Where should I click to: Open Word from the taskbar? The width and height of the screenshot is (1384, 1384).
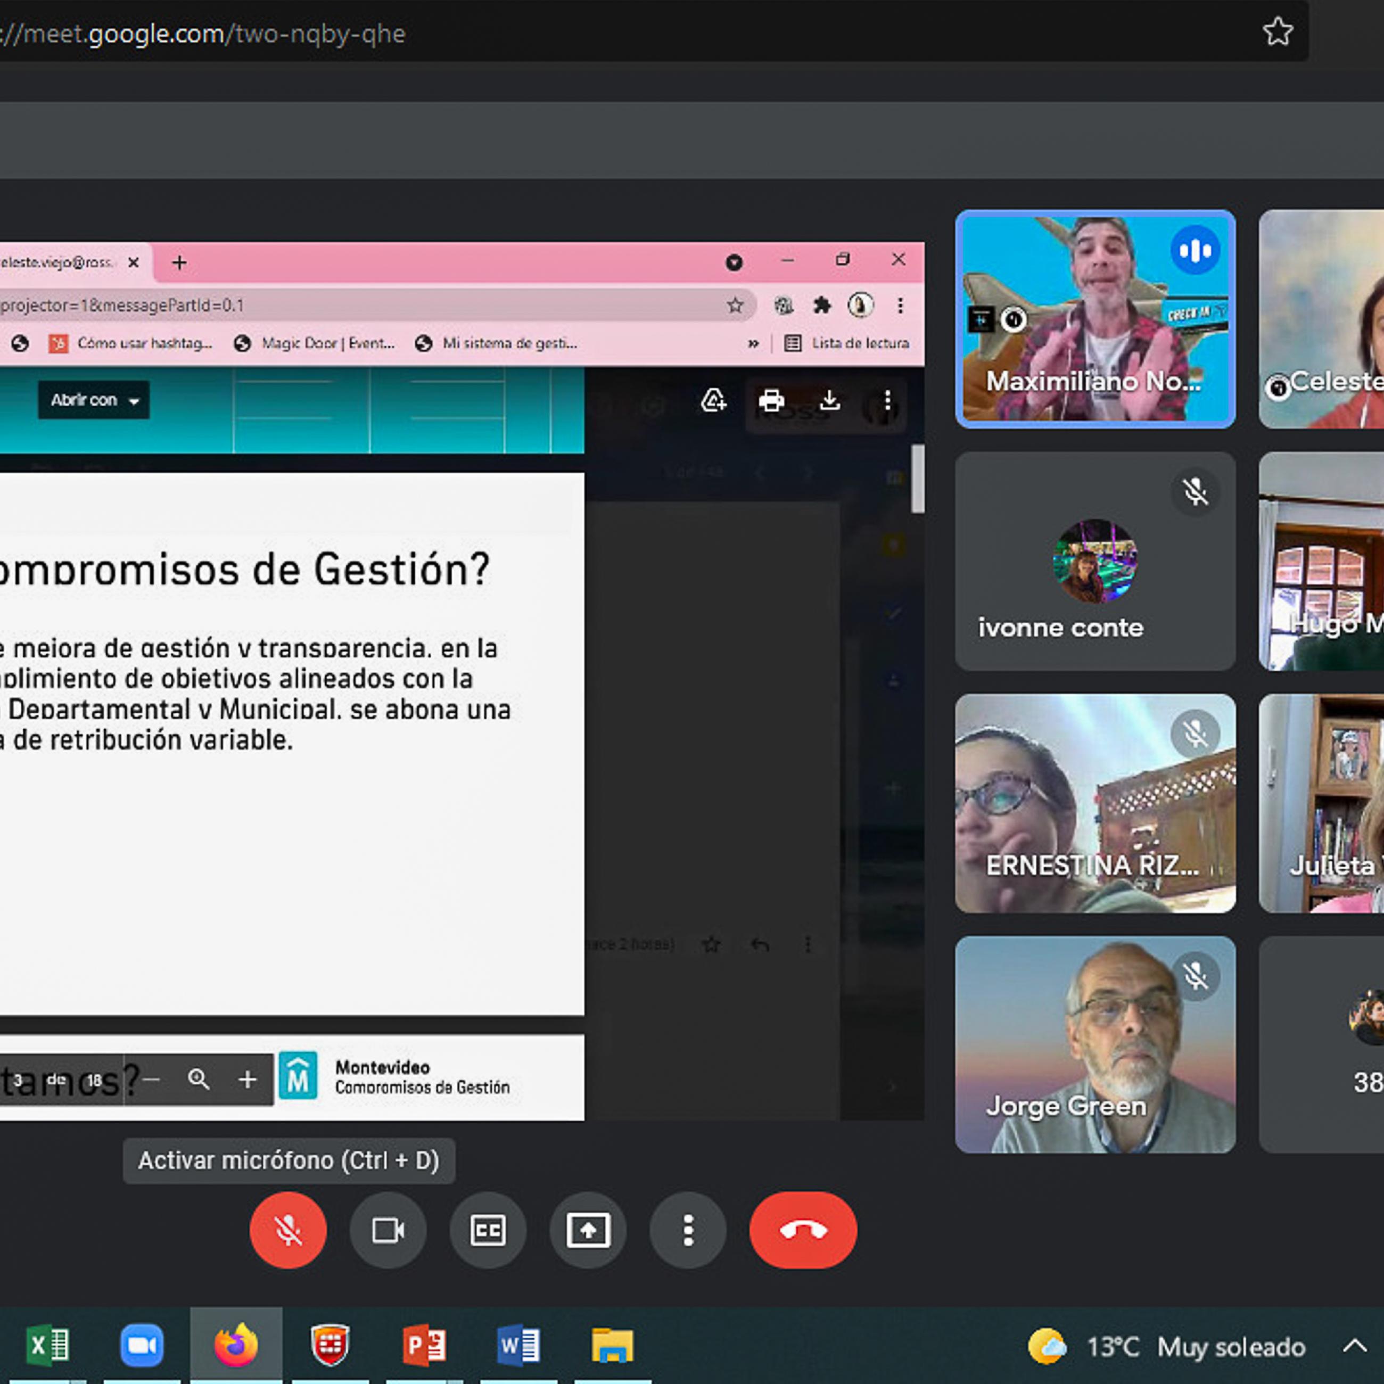[x=518, y=1345]
